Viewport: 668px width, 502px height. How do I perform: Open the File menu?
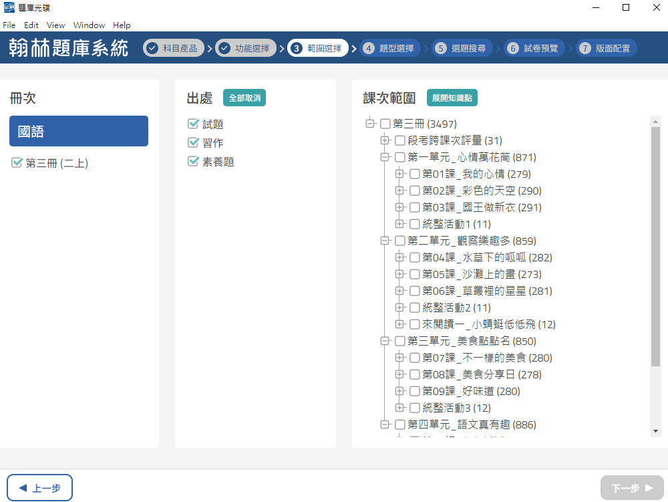point(9,25)
